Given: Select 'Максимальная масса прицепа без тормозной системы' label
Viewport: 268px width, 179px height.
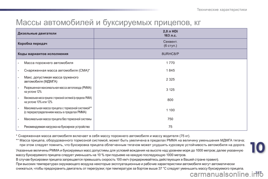Looking at the screenshot, I should (58, 119).
